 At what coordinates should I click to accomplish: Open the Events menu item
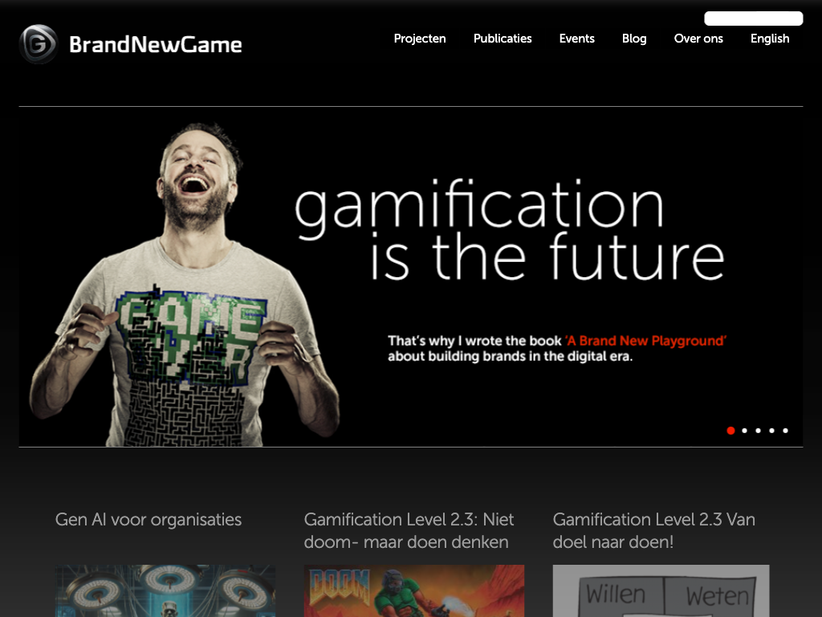(x=576, y=39)
